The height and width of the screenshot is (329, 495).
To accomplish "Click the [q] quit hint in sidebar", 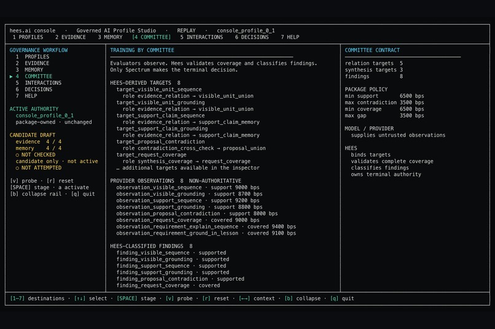I will [83, 194].
